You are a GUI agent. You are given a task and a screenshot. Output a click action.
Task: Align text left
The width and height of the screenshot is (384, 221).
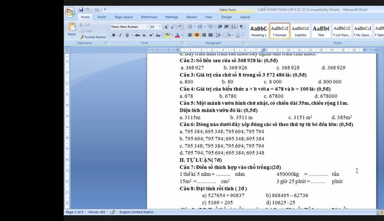[x=190, y=35]
